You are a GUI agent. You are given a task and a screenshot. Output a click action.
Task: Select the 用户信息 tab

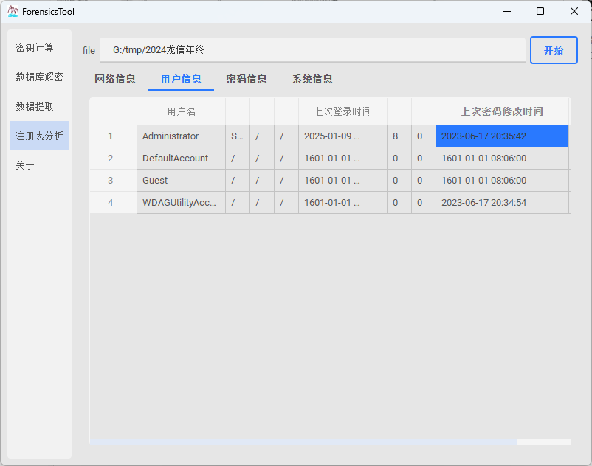click(181, 79)
